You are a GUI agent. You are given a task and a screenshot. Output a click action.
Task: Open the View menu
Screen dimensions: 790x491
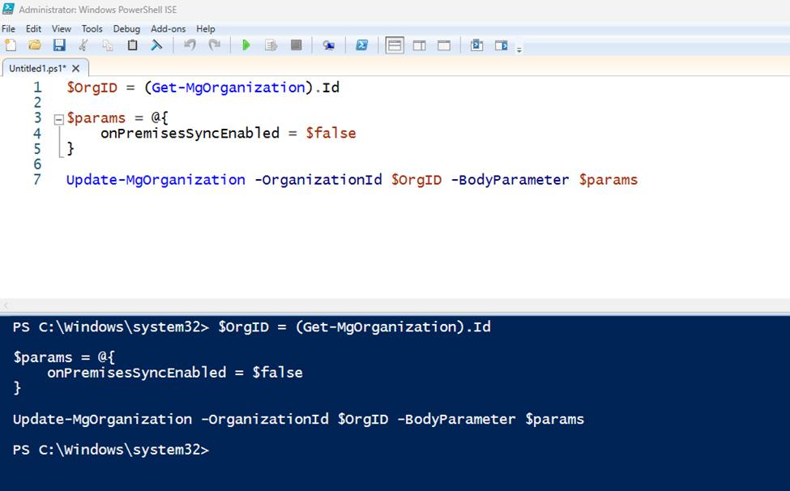point(62,28)
